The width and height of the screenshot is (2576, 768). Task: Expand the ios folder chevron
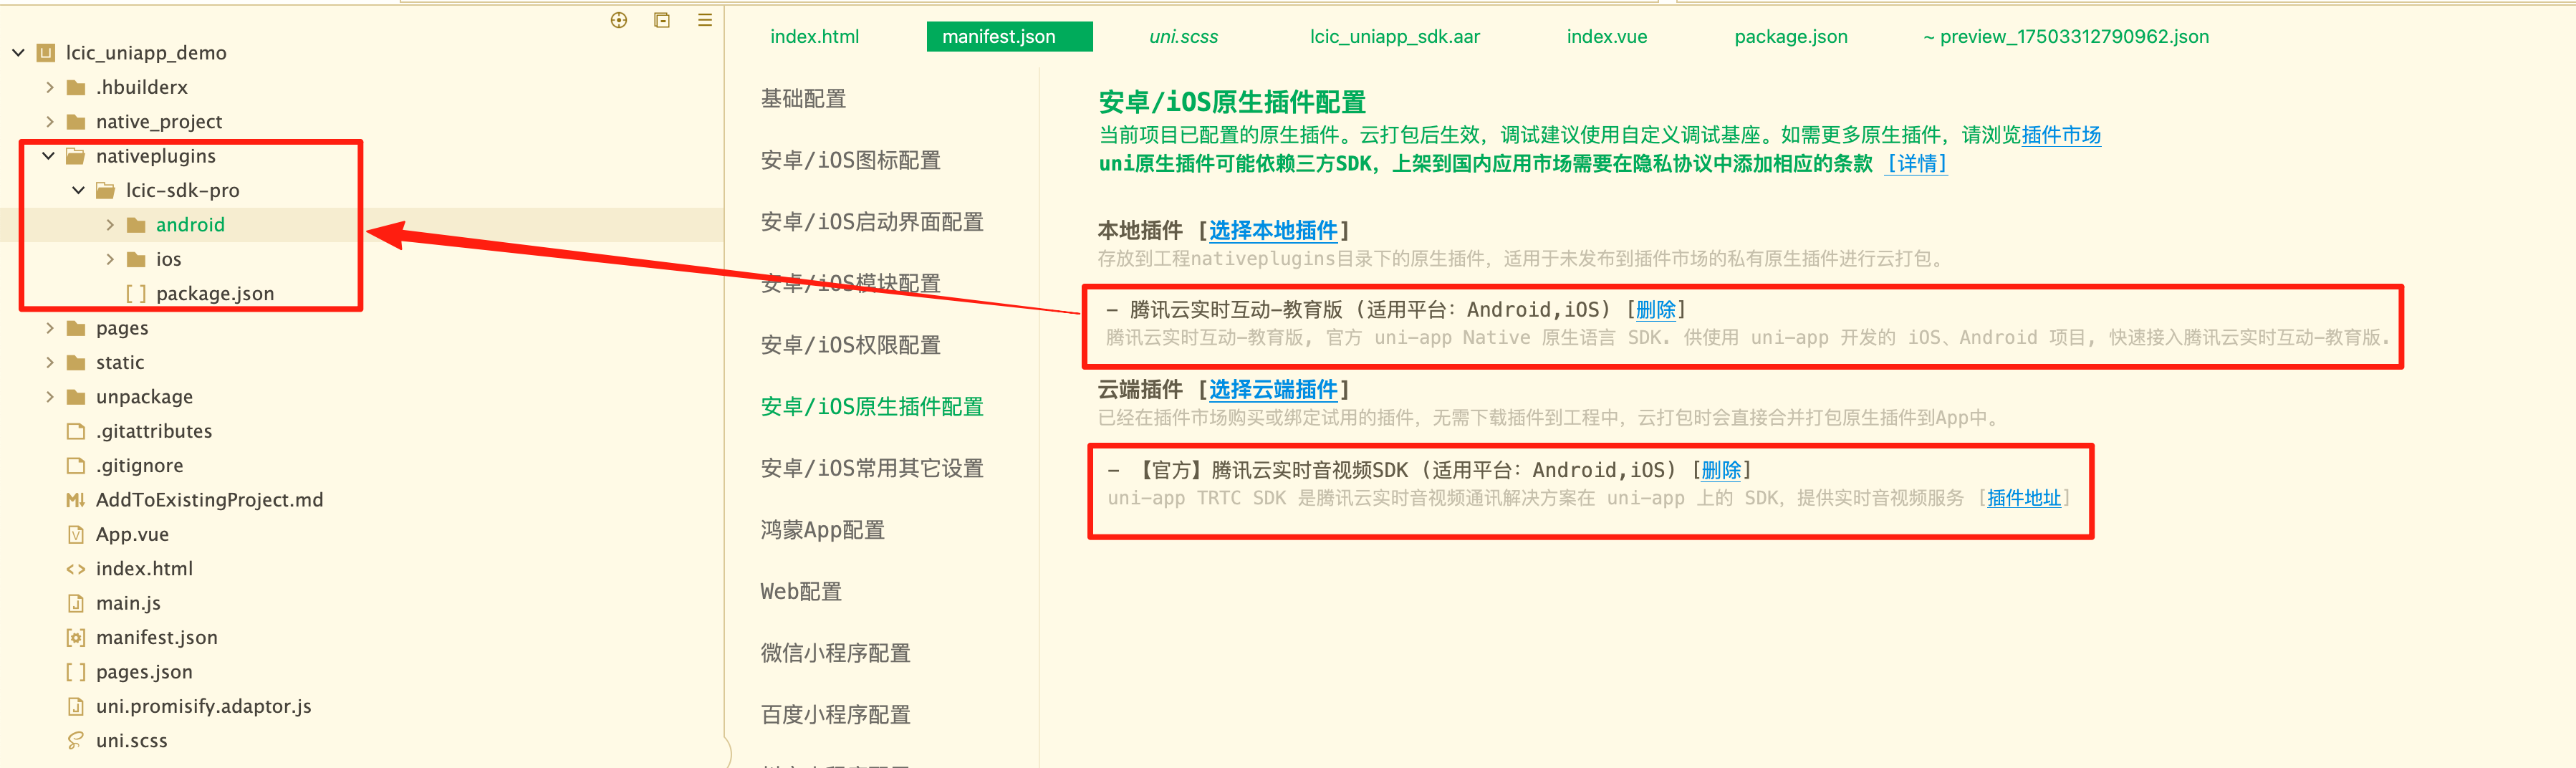(110, 259)
